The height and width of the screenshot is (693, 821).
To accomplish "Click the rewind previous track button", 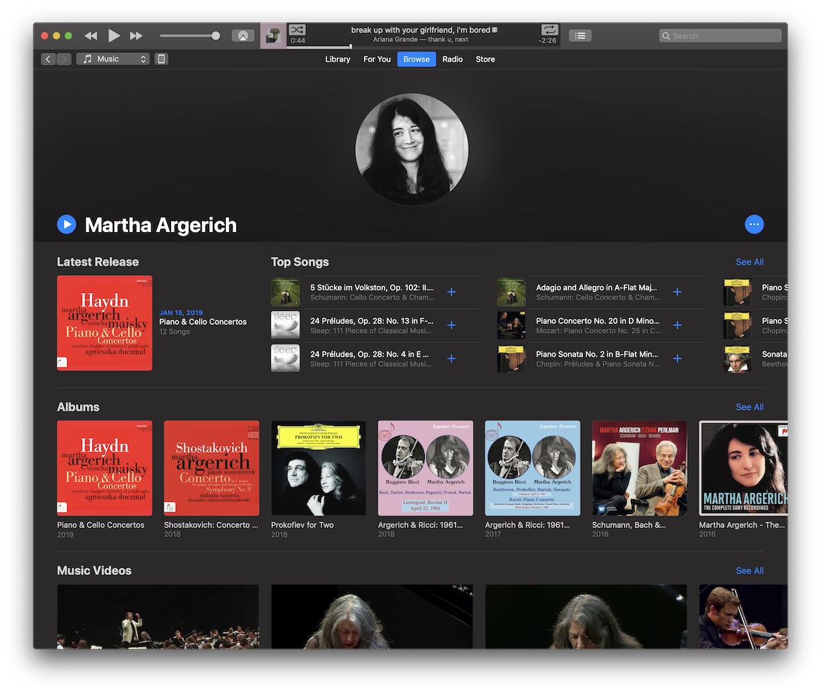I will coord(90,36).
